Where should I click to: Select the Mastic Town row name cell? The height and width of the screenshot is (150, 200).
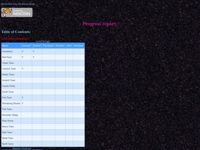[11, 74]
